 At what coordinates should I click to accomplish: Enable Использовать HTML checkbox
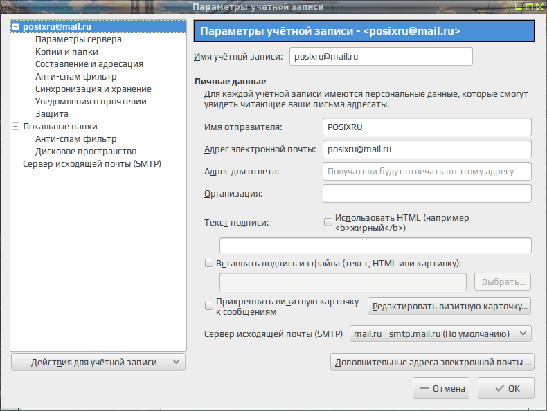point(328,222)
